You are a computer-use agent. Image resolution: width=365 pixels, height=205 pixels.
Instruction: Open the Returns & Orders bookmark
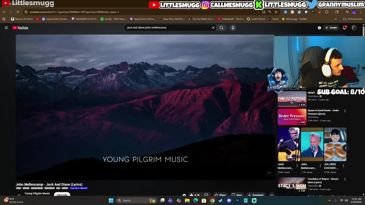[22, 19]
